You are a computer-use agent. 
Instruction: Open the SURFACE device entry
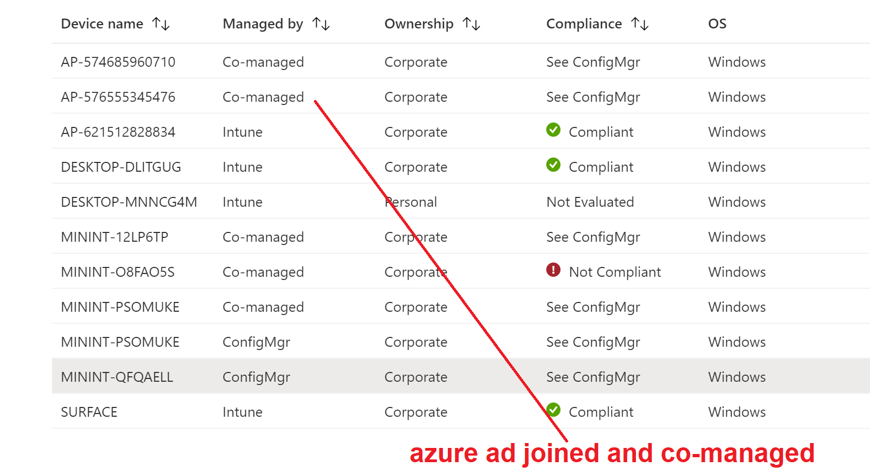tap(89, 412)
